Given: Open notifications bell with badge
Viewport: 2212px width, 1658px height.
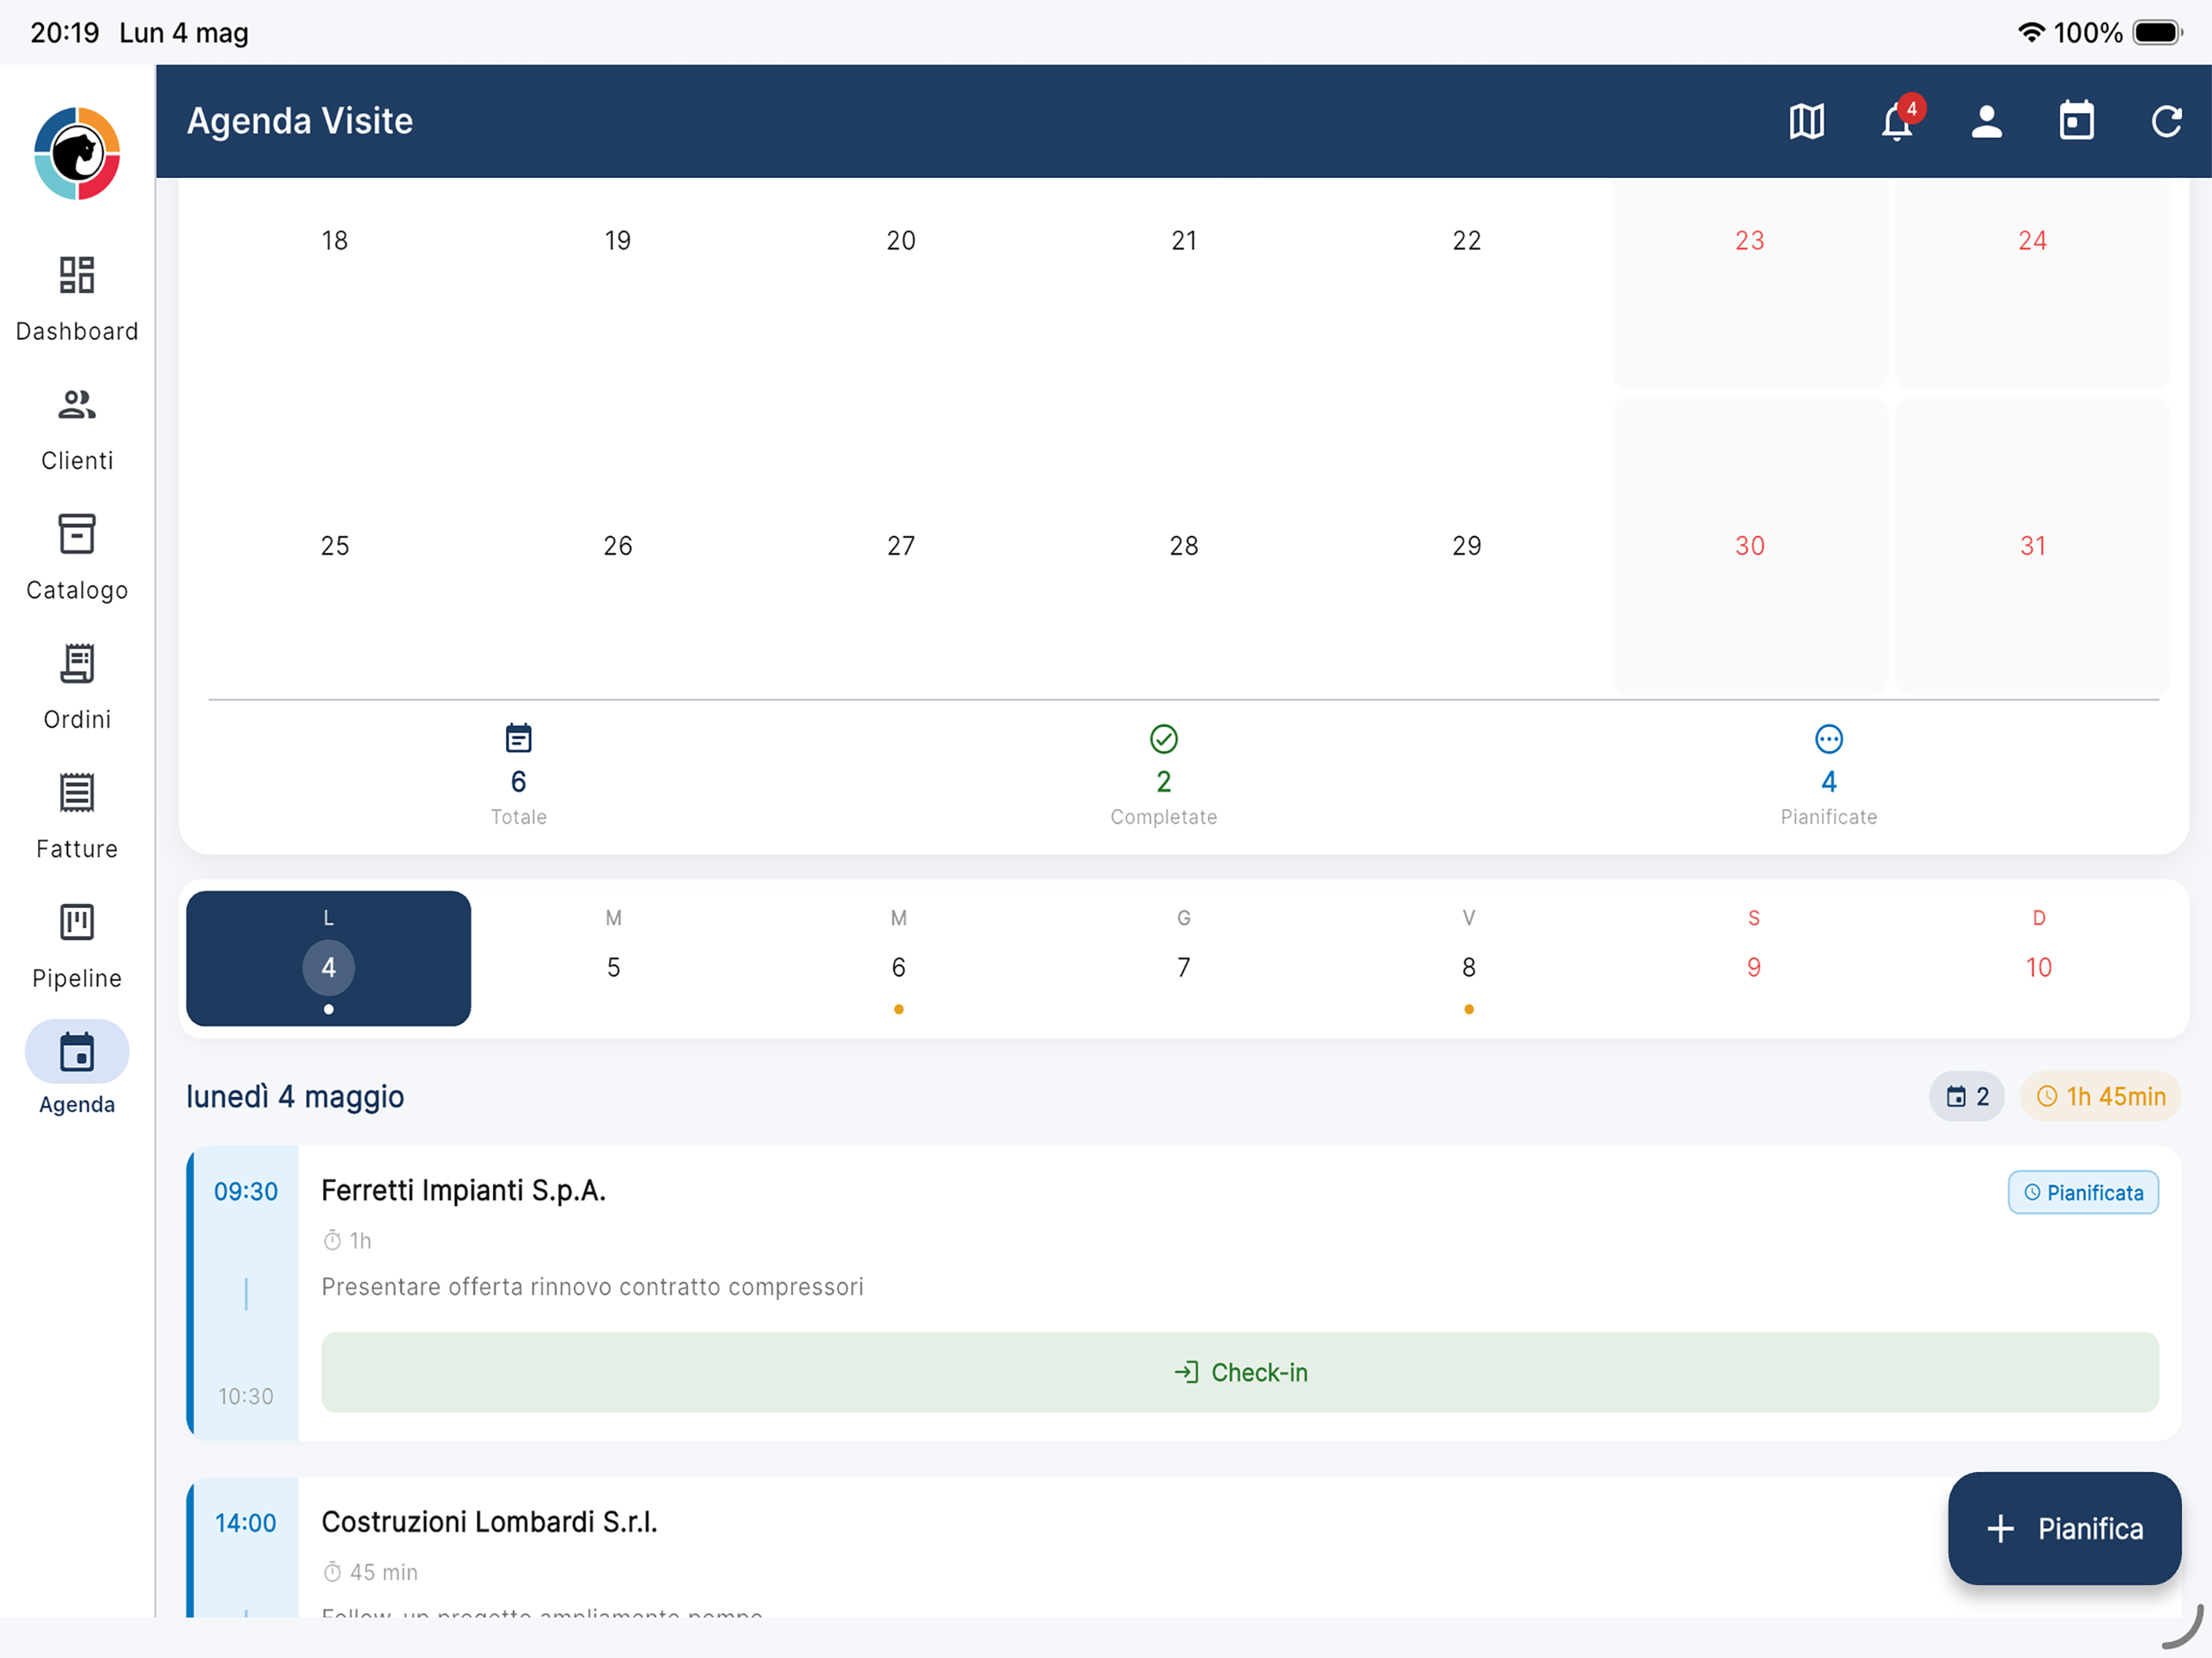Looking at the screenshot, I should pos(1897,122).
